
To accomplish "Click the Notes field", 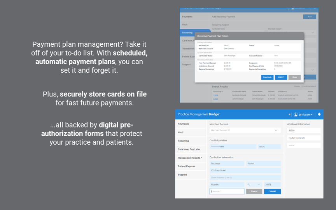I will [304, 145].
